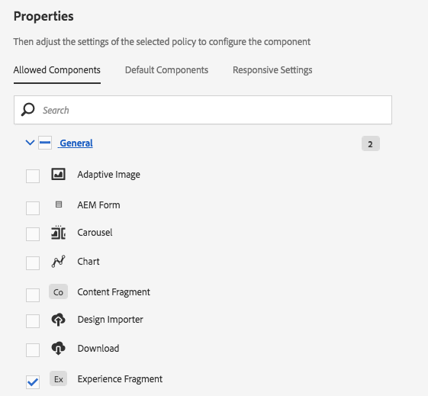The width and height of the screenshot is (428, 396).
Task: Click the AEM Form component icon
Action: pyautogui.click(x=59, y=204)
